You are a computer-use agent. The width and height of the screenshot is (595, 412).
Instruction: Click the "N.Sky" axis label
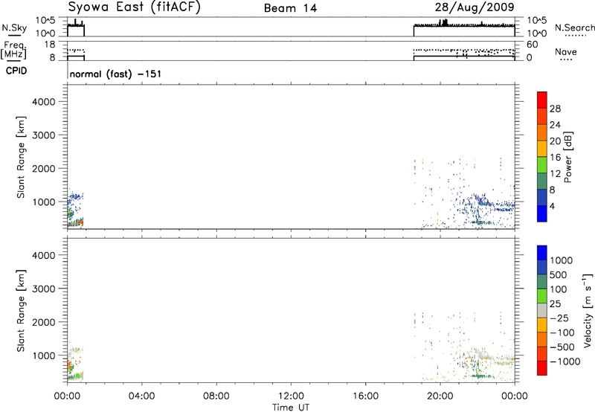click(14, 28)
